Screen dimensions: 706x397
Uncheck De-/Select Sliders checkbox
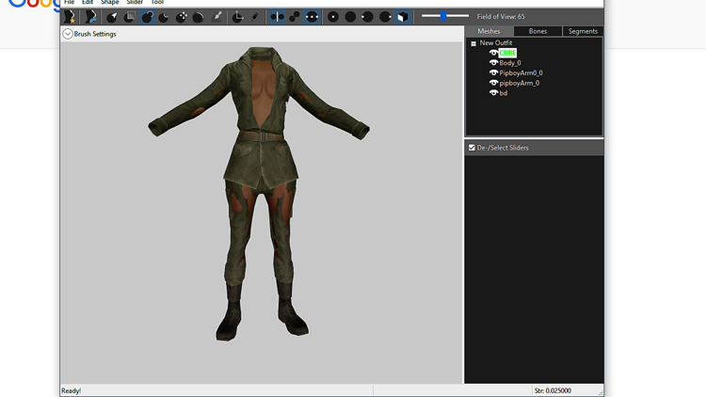(472, 148)
